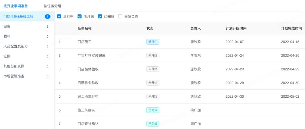Open the 设备 category
This screenshot has width=305, height=129.
[x=27, y=27]
